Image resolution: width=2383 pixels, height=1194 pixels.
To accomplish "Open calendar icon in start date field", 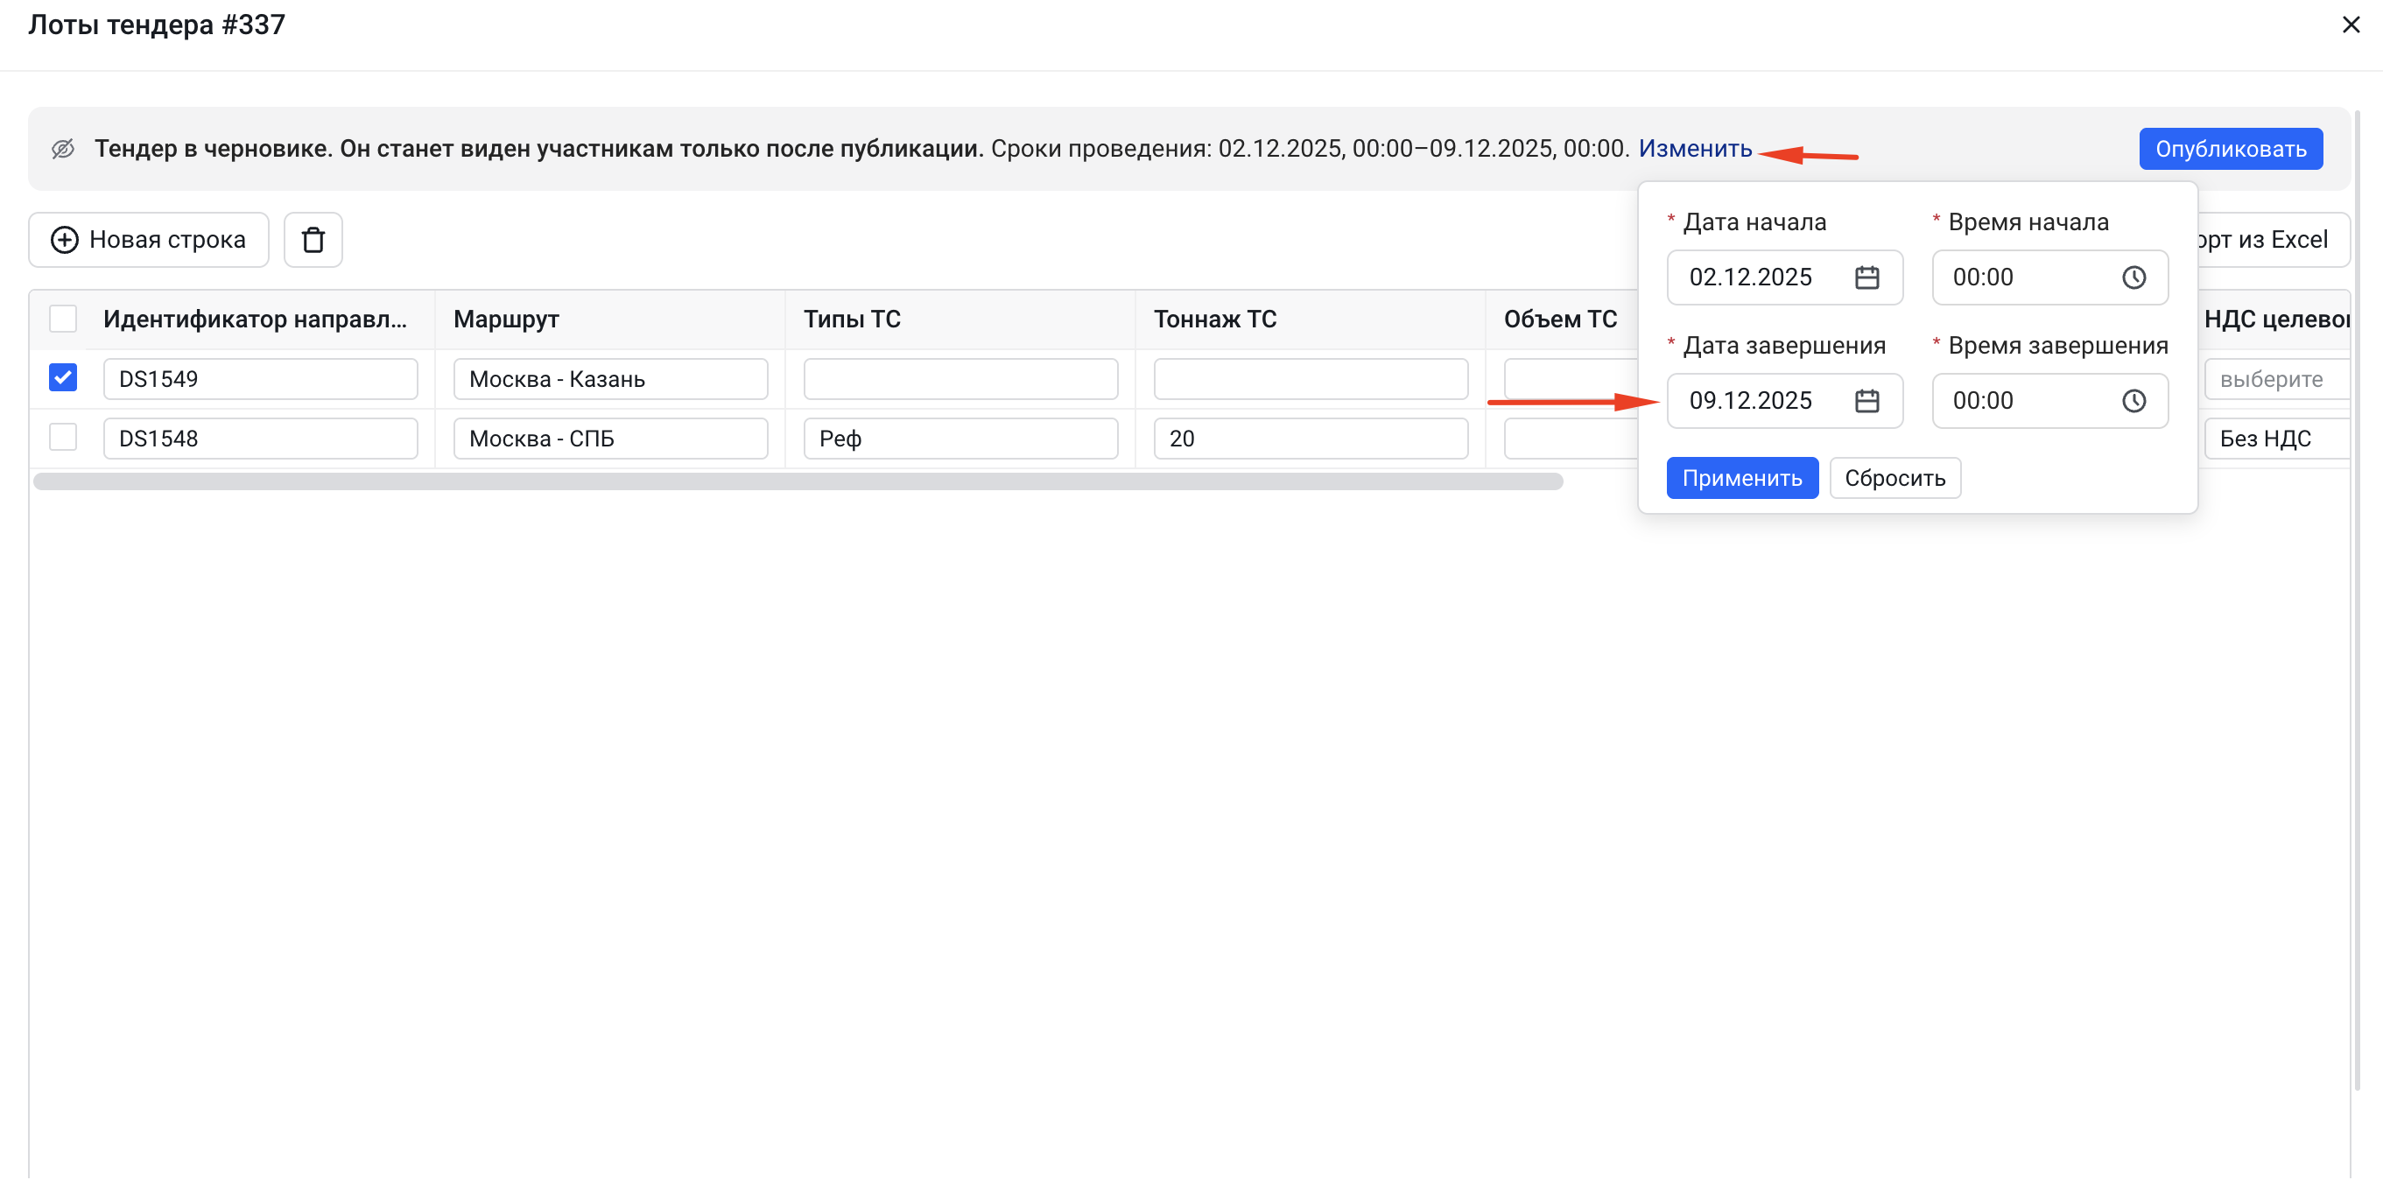I will tap(1866, 277).
